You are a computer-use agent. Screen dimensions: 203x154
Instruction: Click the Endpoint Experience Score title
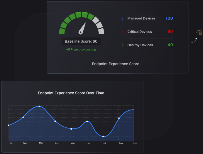click(x=116, y=64)
